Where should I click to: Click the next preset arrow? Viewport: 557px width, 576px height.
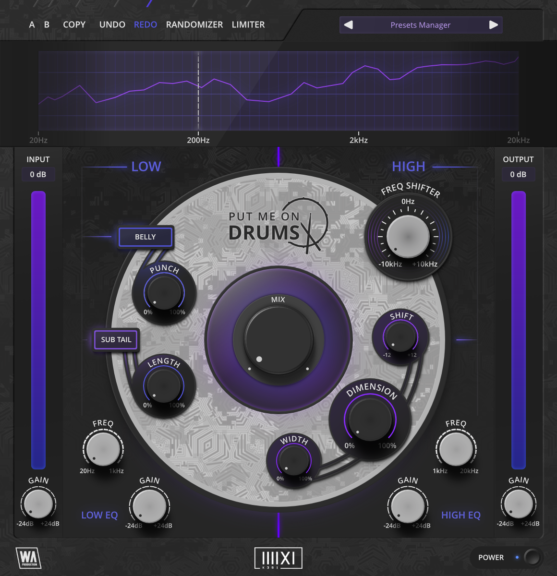pos(493,24)
